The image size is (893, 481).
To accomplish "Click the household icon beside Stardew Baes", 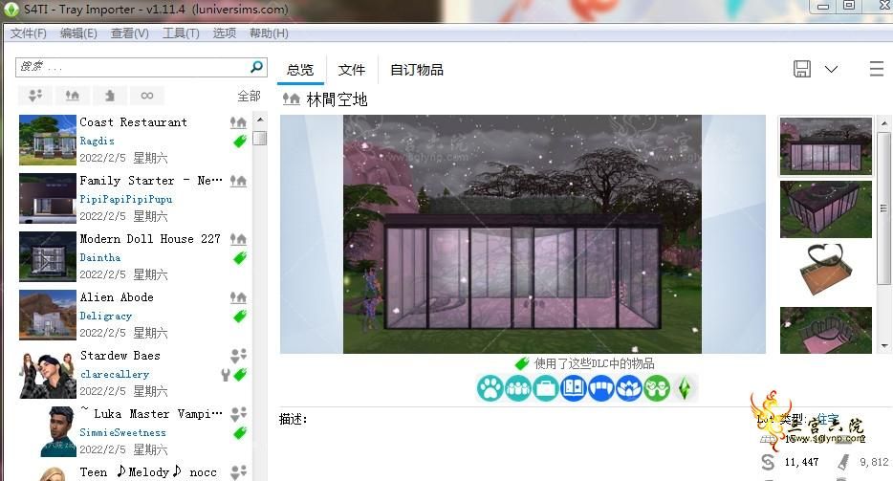I will pos(238,356).
